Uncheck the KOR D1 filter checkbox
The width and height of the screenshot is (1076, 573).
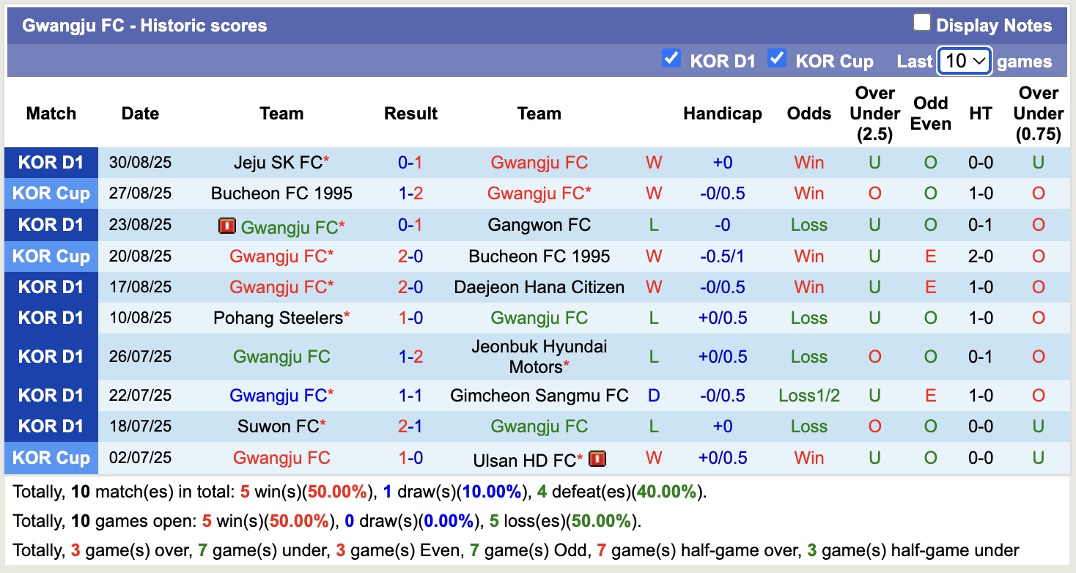pyautogui.click(x=671, y=59)
